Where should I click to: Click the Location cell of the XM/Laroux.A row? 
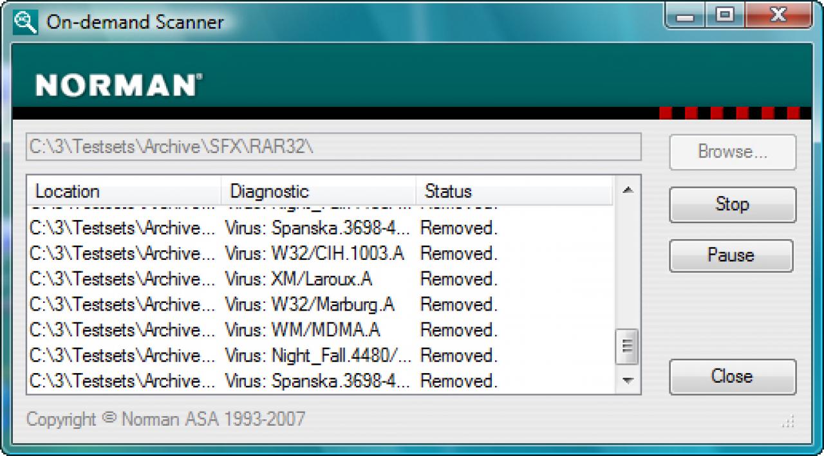click(x=122, y=279)
